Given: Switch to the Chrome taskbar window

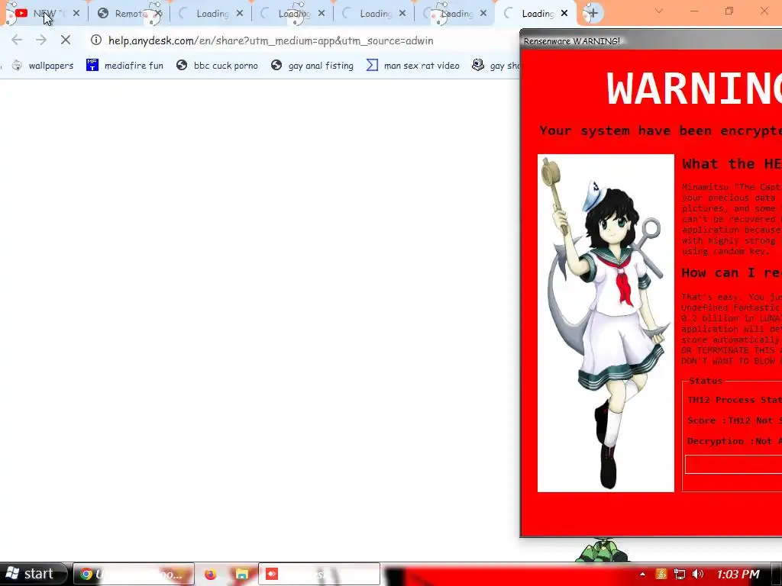Looking at the screenshot, I should (x=134, y=574).
